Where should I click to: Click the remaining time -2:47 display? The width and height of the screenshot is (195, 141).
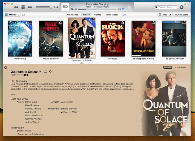click(119, 9)
